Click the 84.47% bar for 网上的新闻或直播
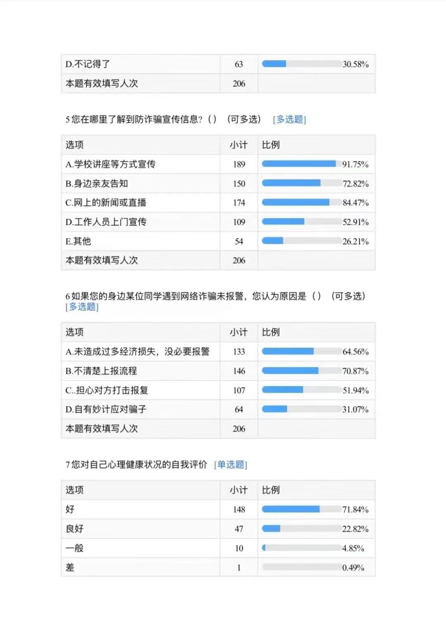 301,203
